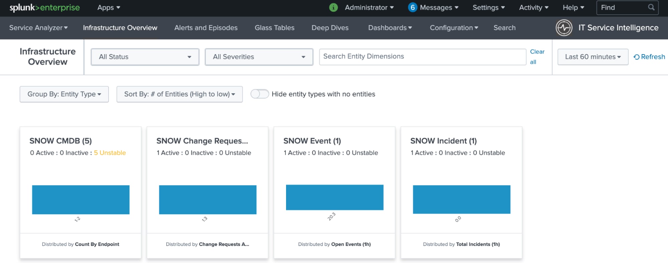Open the Last 60 minutes time picker

pyautogui.click(x=593, y=57)
